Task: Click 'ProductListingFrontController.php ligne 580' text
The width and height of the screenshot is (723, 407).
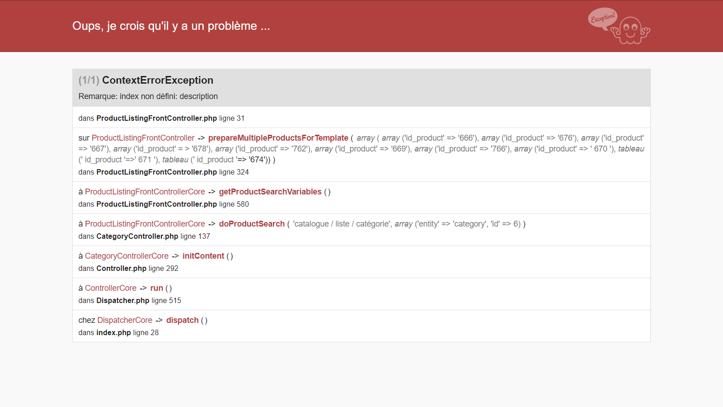Action: coord(173,204)
